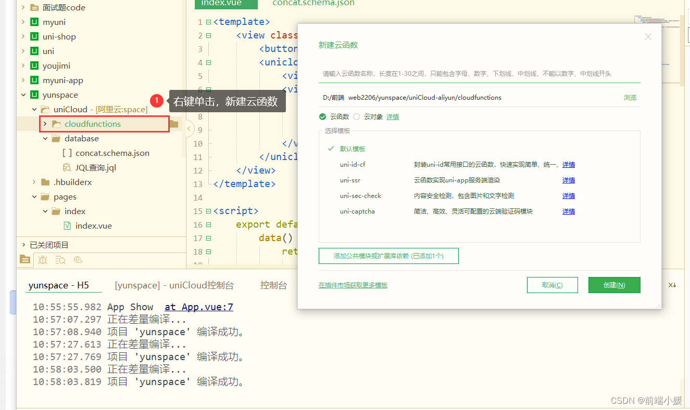Click the concat.schema.json file icon in tree
The height and width of the screenshot is (410, 690).
pyautogui.click(x=67, y=153)
